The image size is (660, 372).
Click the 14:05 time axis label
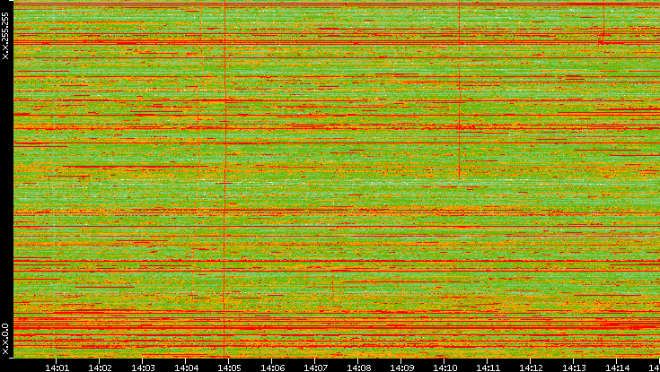coord(229,368)
